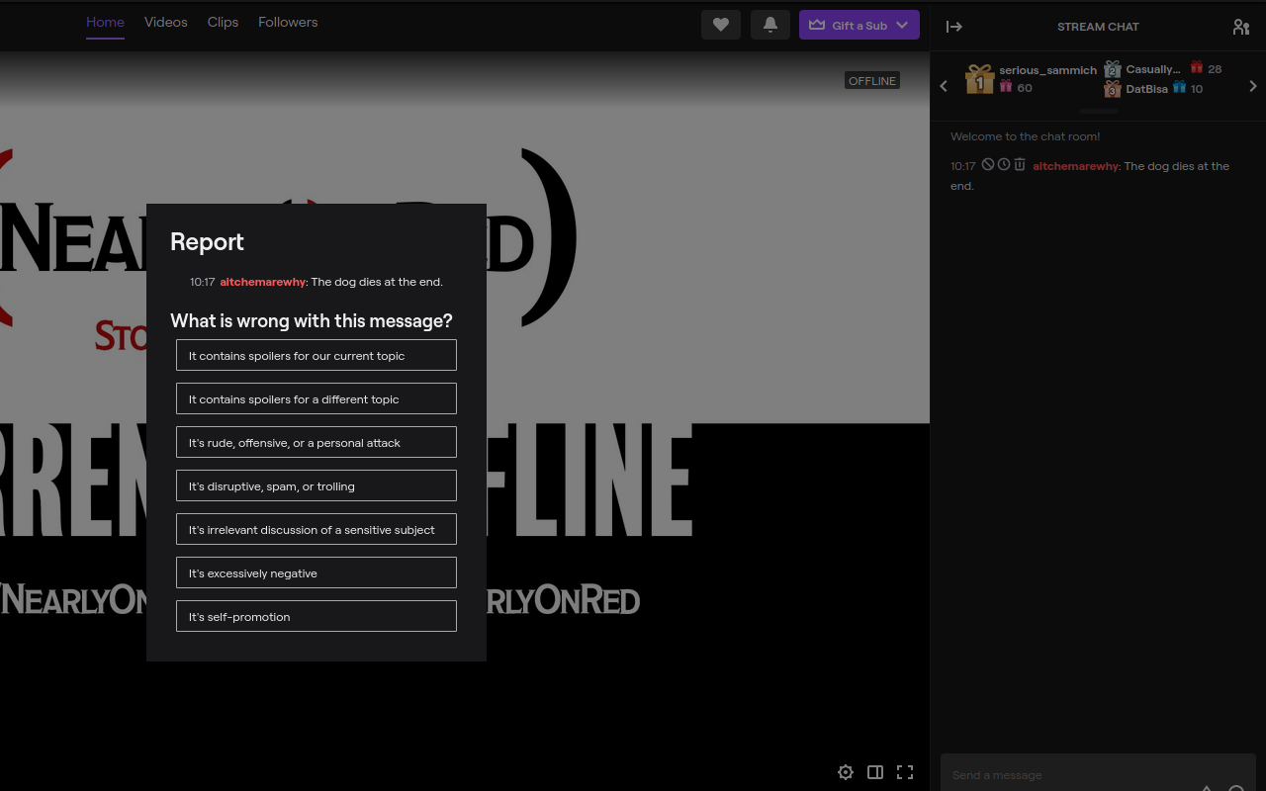Click DatBisa in gift leaderboard
The image size is (1266, 791).
pos(1147,89)
